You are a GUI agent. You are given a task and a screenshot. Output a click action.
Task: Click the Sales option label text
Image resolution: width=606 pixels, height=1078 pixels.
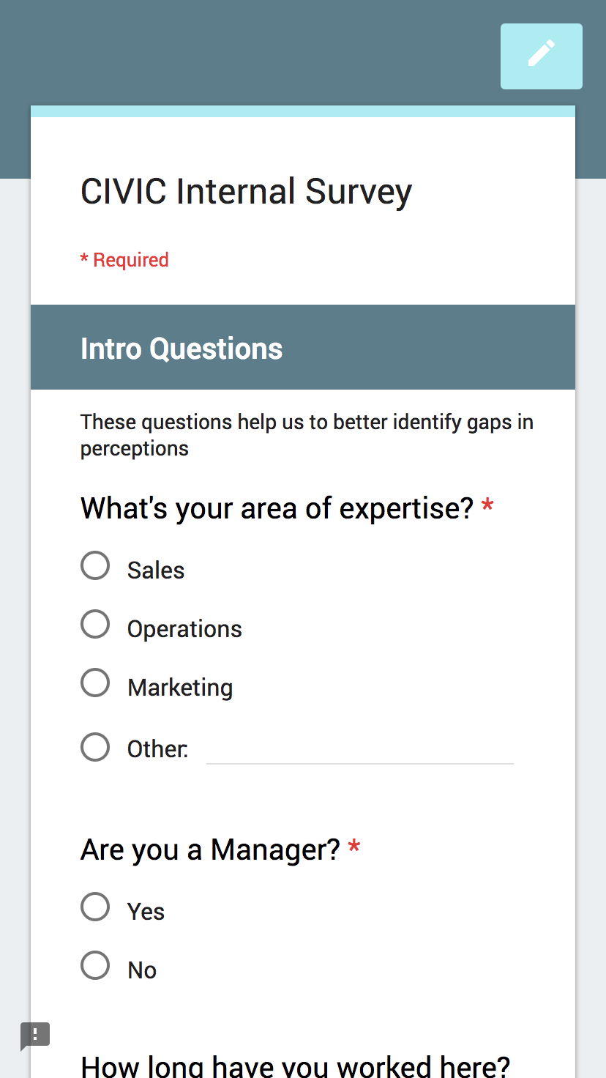click(156, 570)
